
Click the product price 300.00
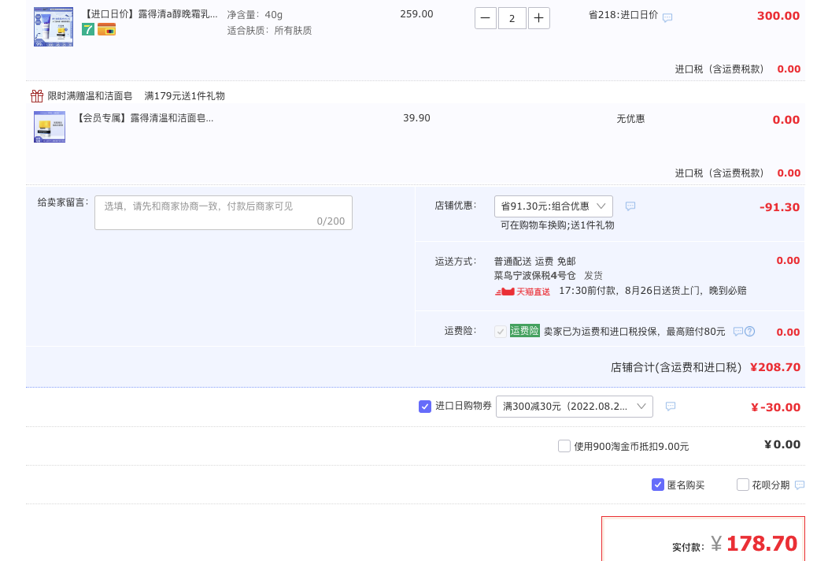(x=778, y=16)
